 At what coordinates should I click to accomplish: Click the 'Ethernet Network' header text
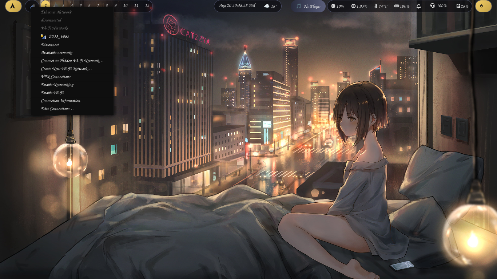(x=56, y=12)
